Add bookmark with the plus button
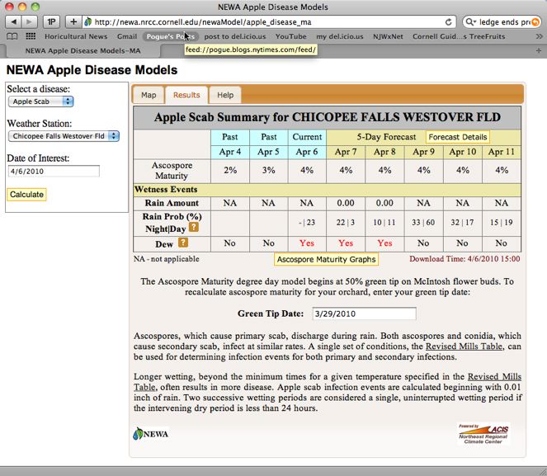Image resolution: width=547 pixels, height=476 pixels. coord(73,22)
